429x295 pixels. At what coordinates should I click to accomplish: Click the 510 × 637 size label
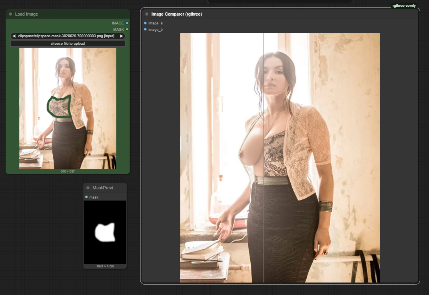[x=68, y=171]
